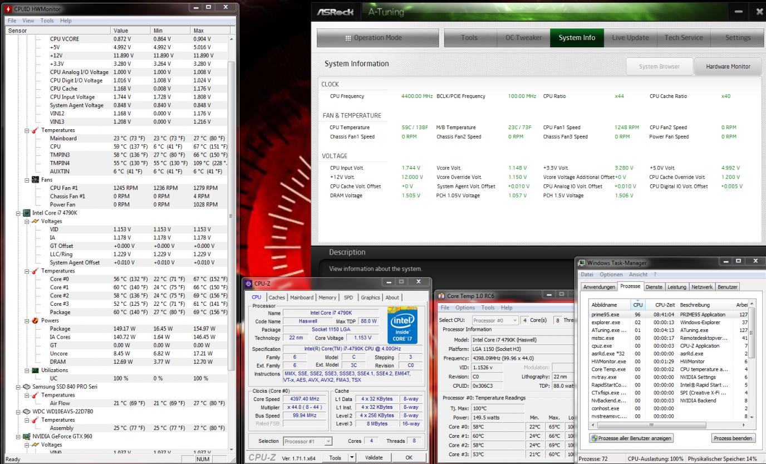Click the HWMonitor title bar lightning icon
This screenshot has height=464, width=766.
point(8,9)
